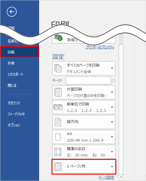Go back using the circled arrow button

[x=12, y=12]
